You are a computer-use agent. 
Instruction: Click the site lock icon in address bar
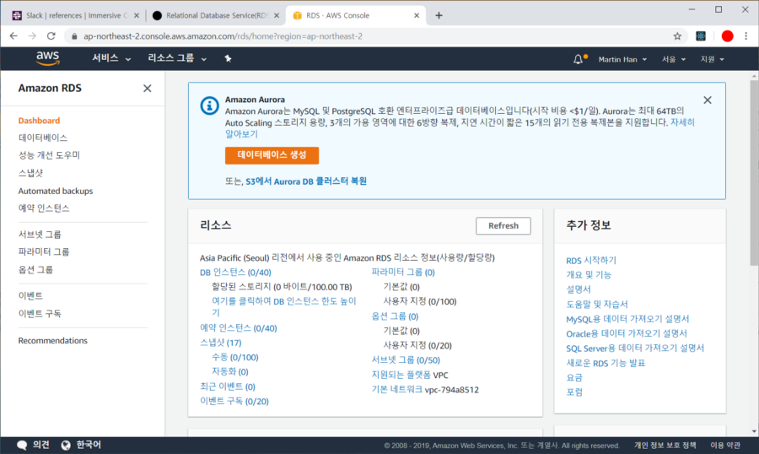(x=74, y=36)
